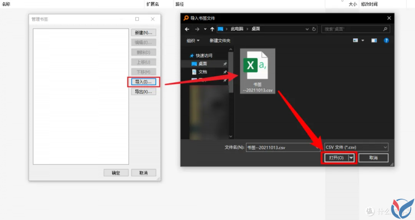Image resolution: width=415 pixels, height=220 pixels.
Task: Click the 新建文件夹 toolbar item
Action: tap(220, 40)
